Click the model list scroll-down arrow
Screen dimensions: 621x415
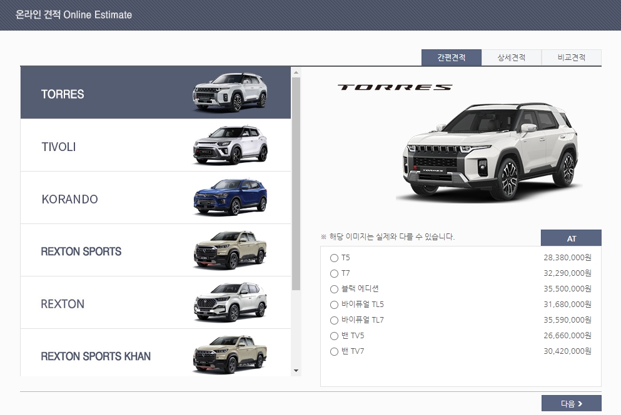tap(296, 371)
